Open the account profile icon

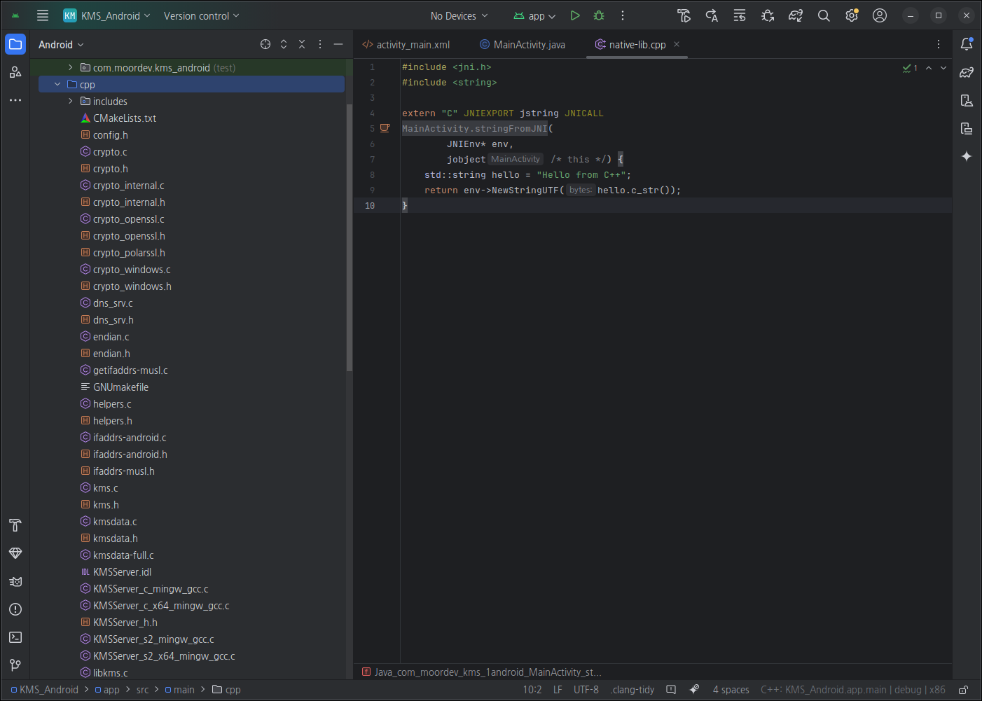880,15
